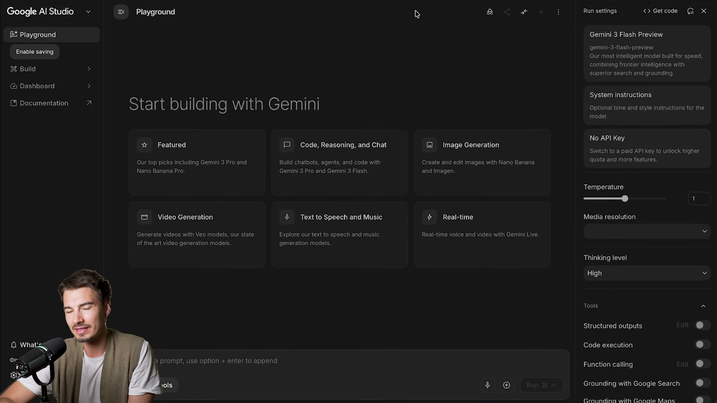Open the Playground sidebar item

click(52, 35)
